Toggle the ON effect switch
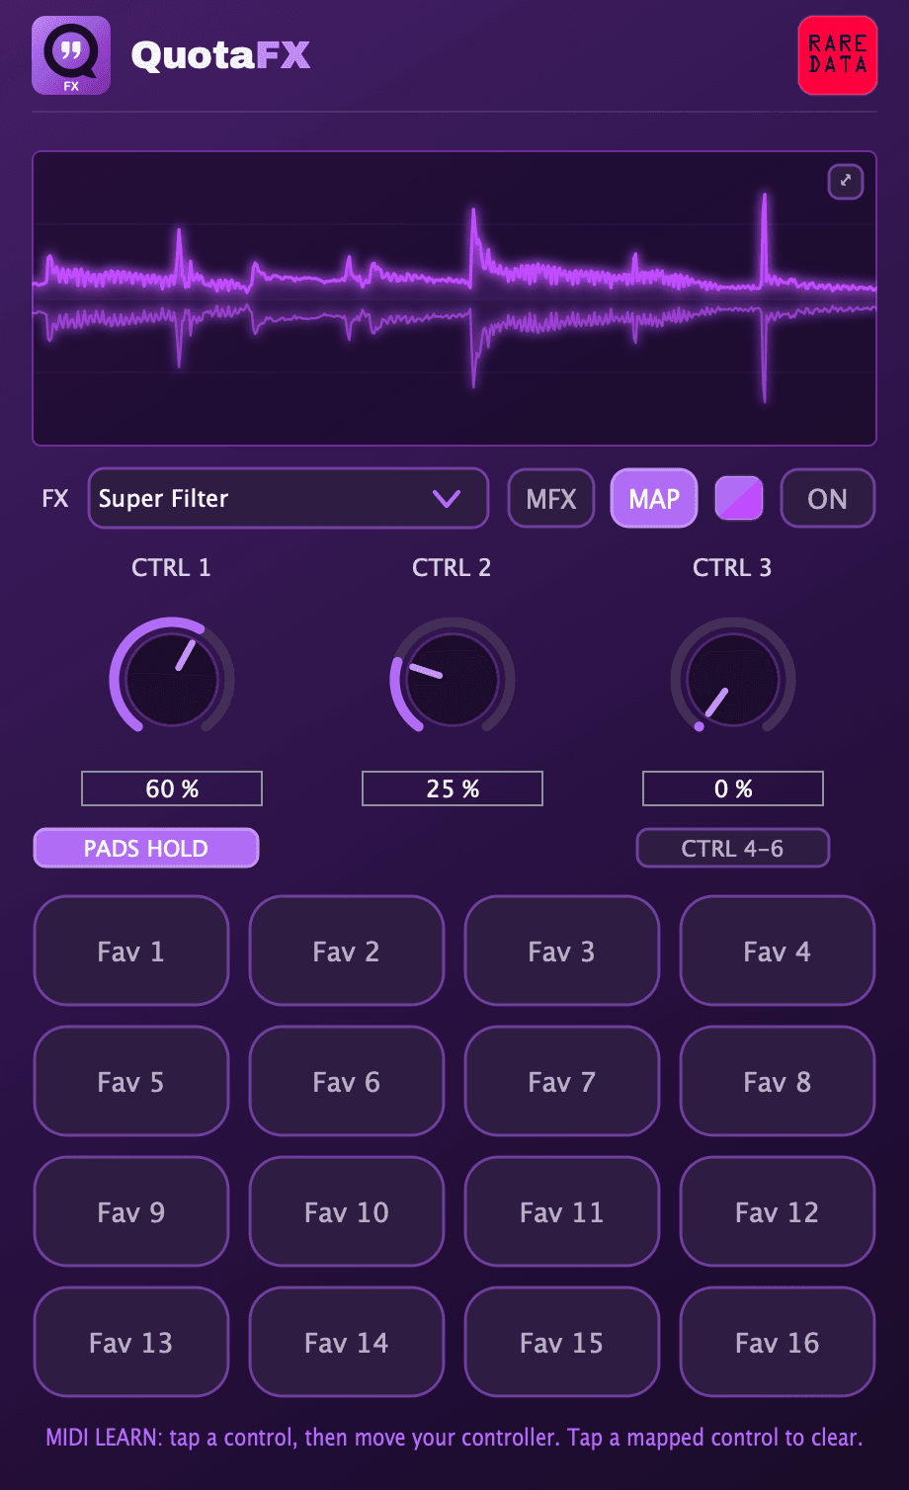 [x=828, y=498]
